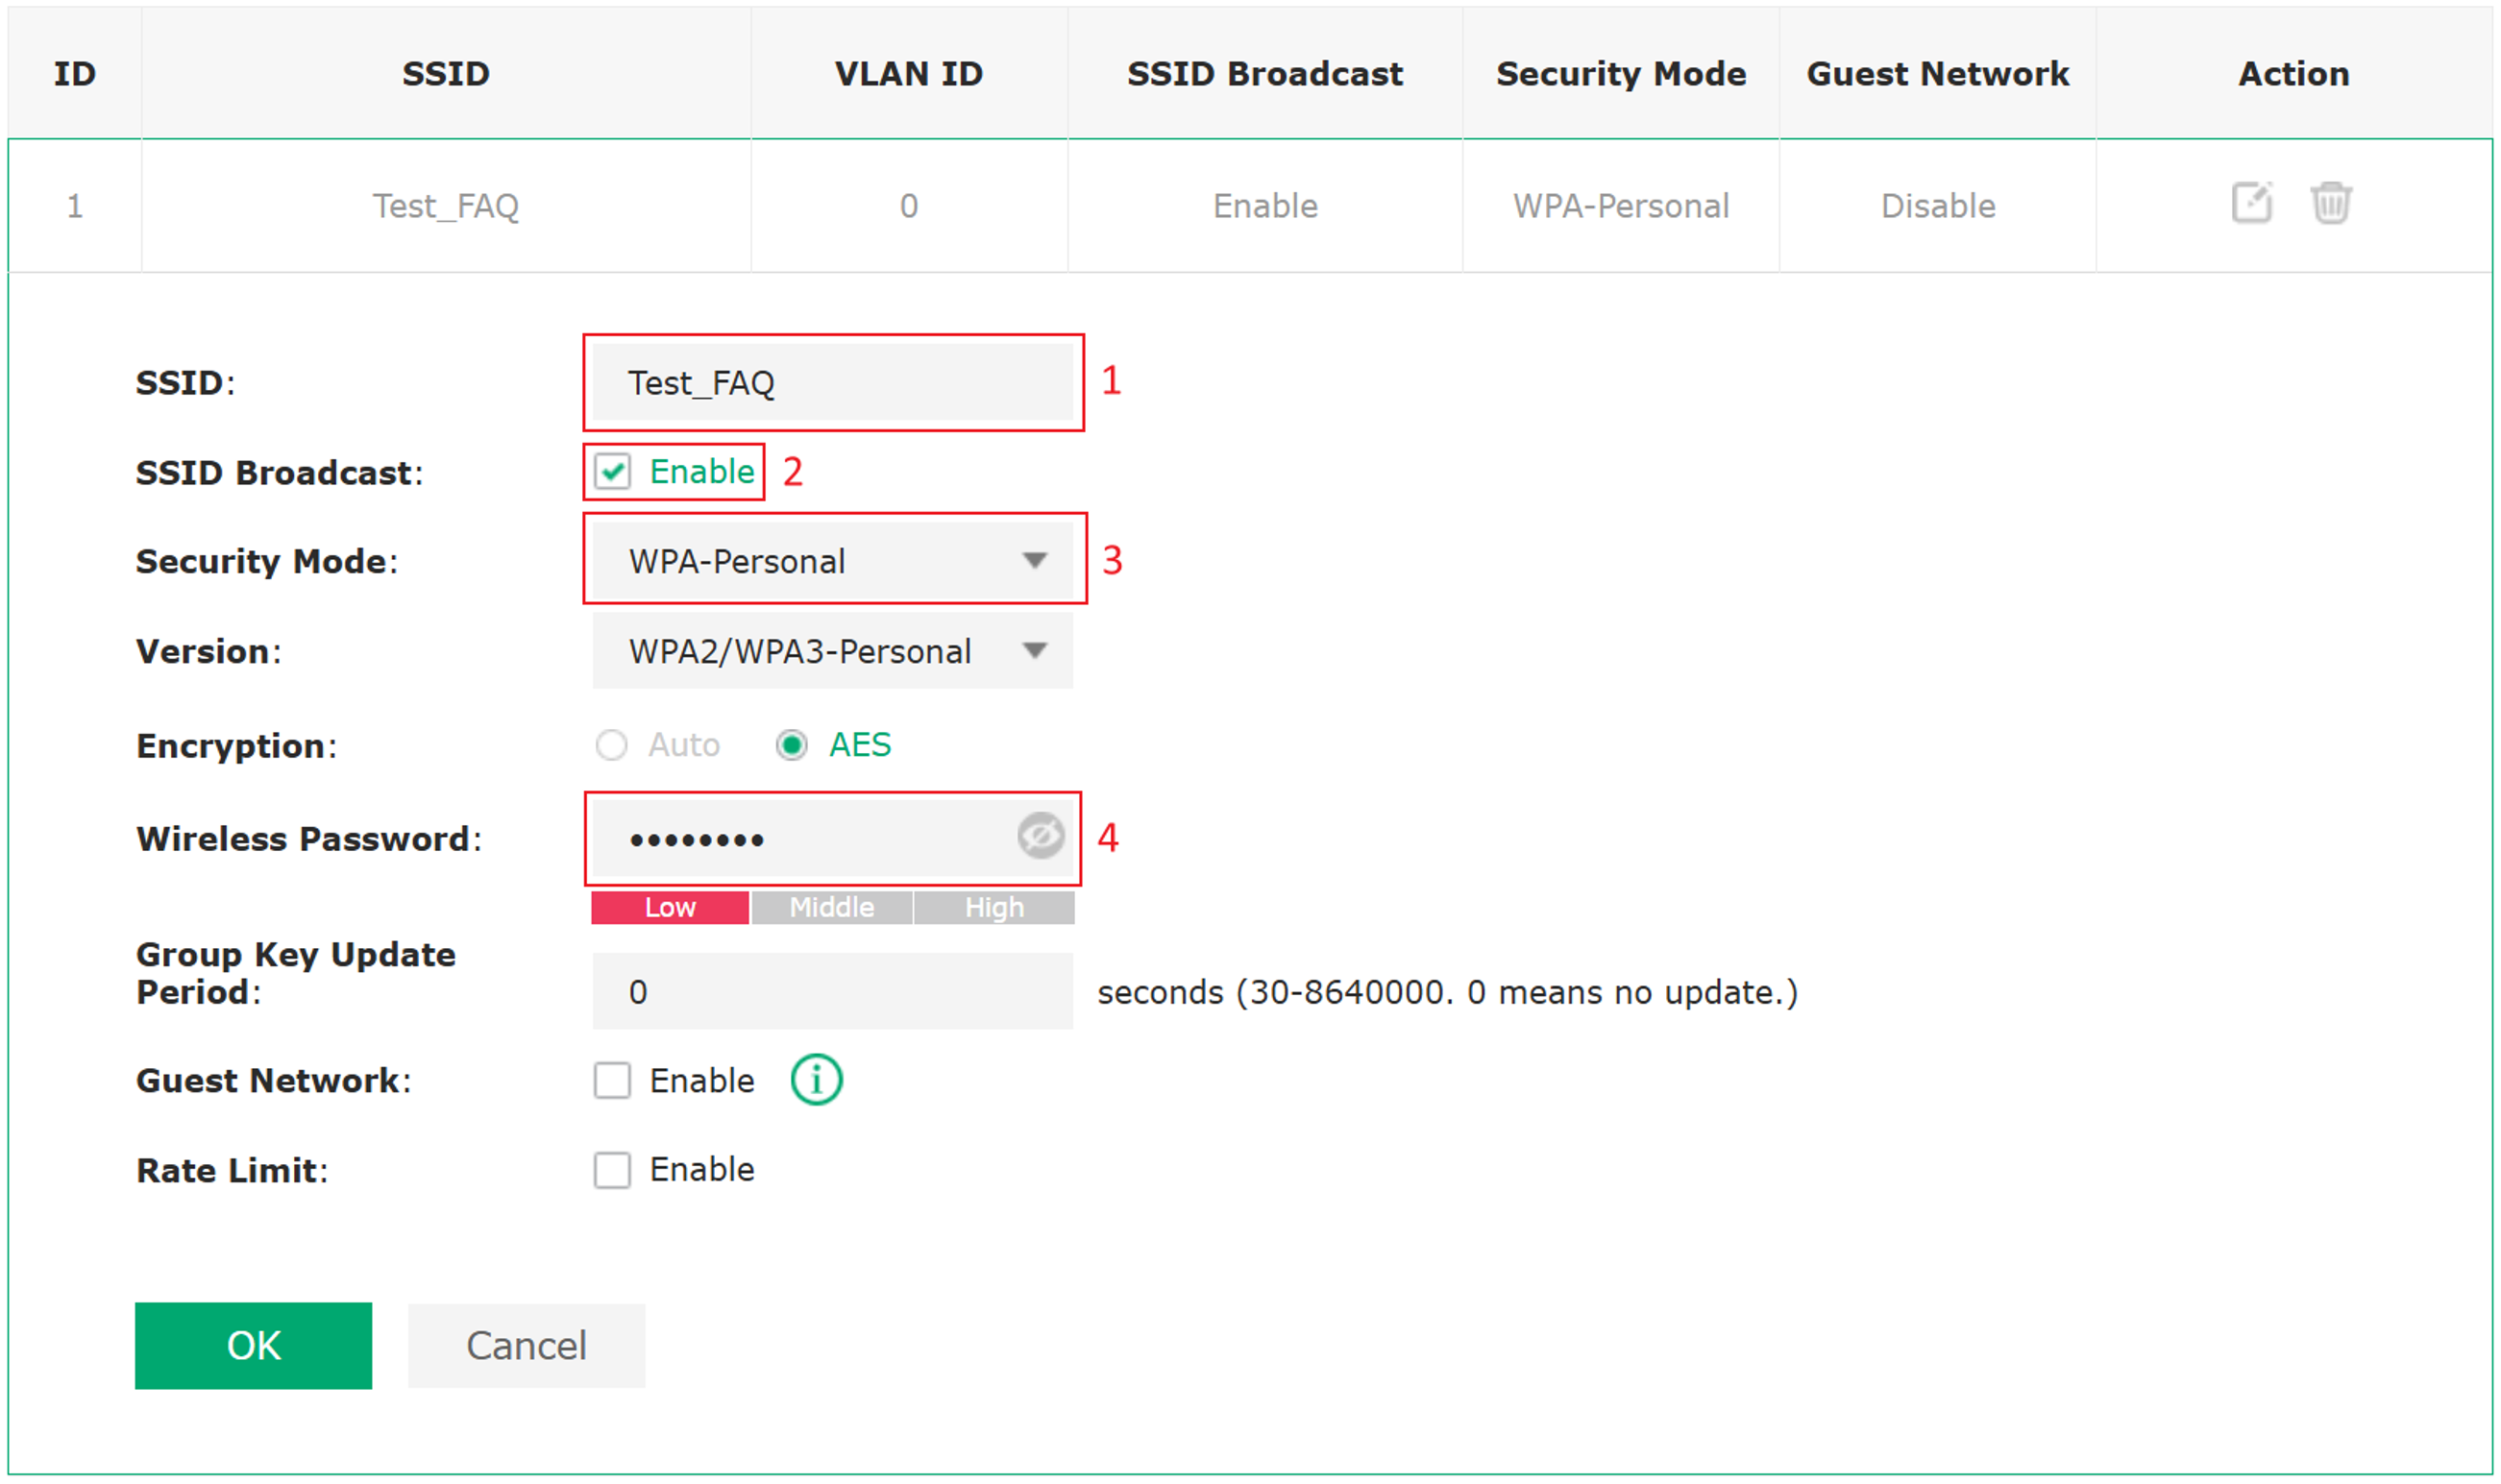Click Enable cell in SSID Broadcast column

[1265, 206]
